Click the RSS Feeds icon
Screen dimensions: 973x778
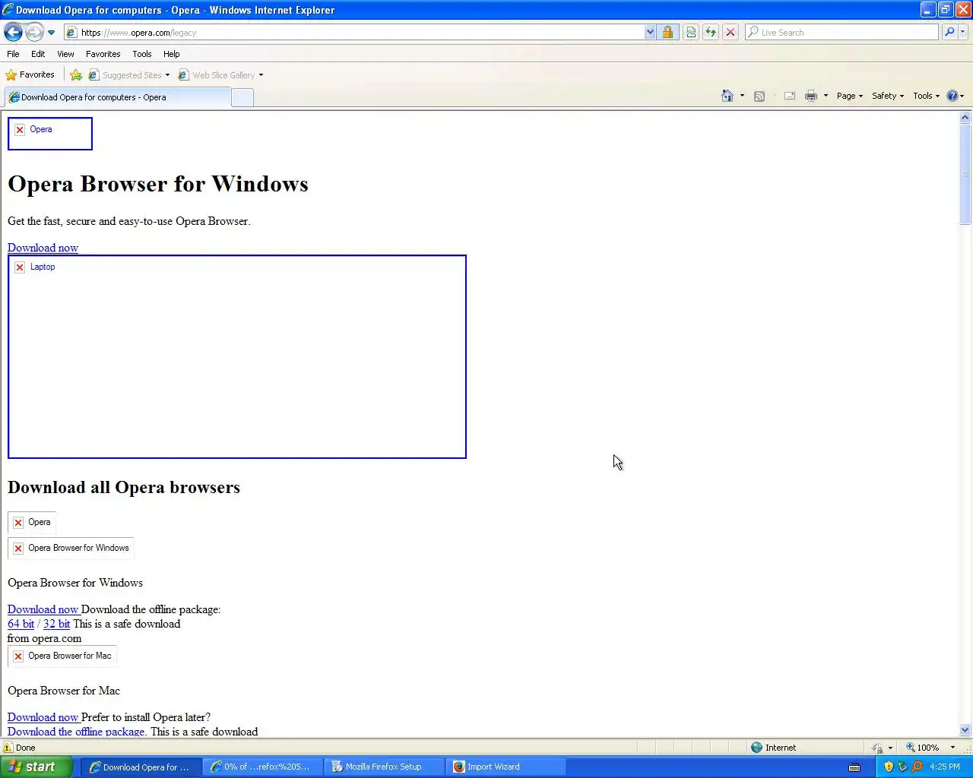pos(759,96)
